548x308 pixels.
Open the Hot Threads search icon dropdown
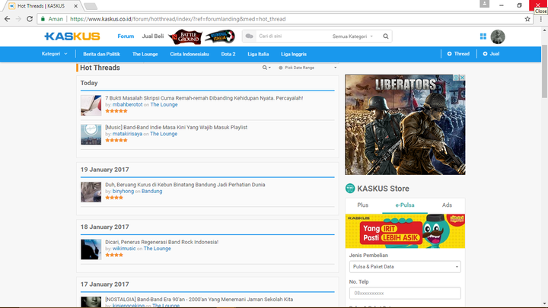pyautogui.click(x=266, y=68)
